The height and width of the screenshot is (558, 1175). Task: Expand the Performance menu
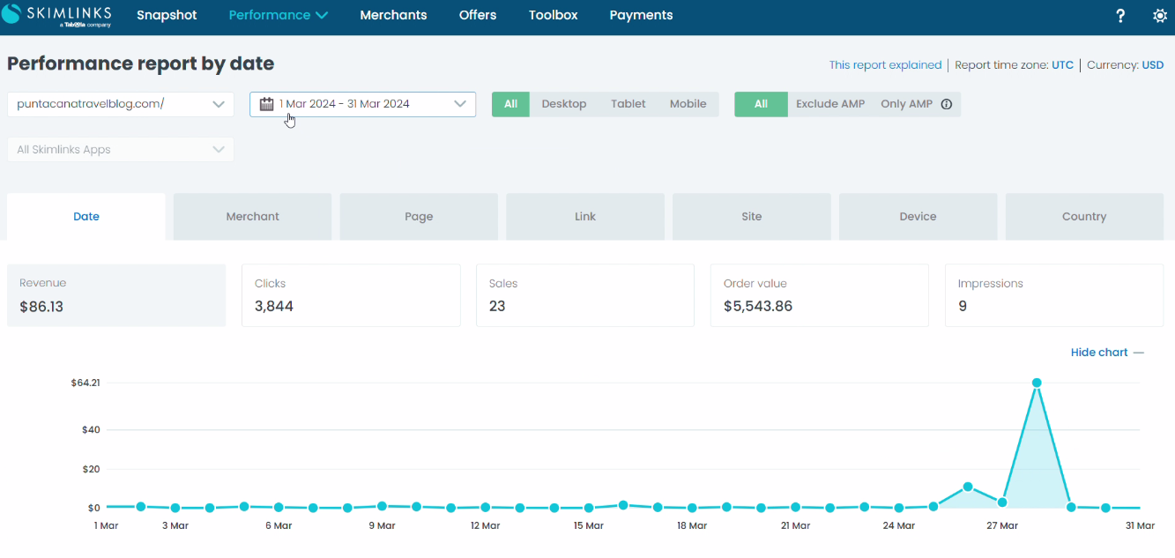[x=279, y=15]
